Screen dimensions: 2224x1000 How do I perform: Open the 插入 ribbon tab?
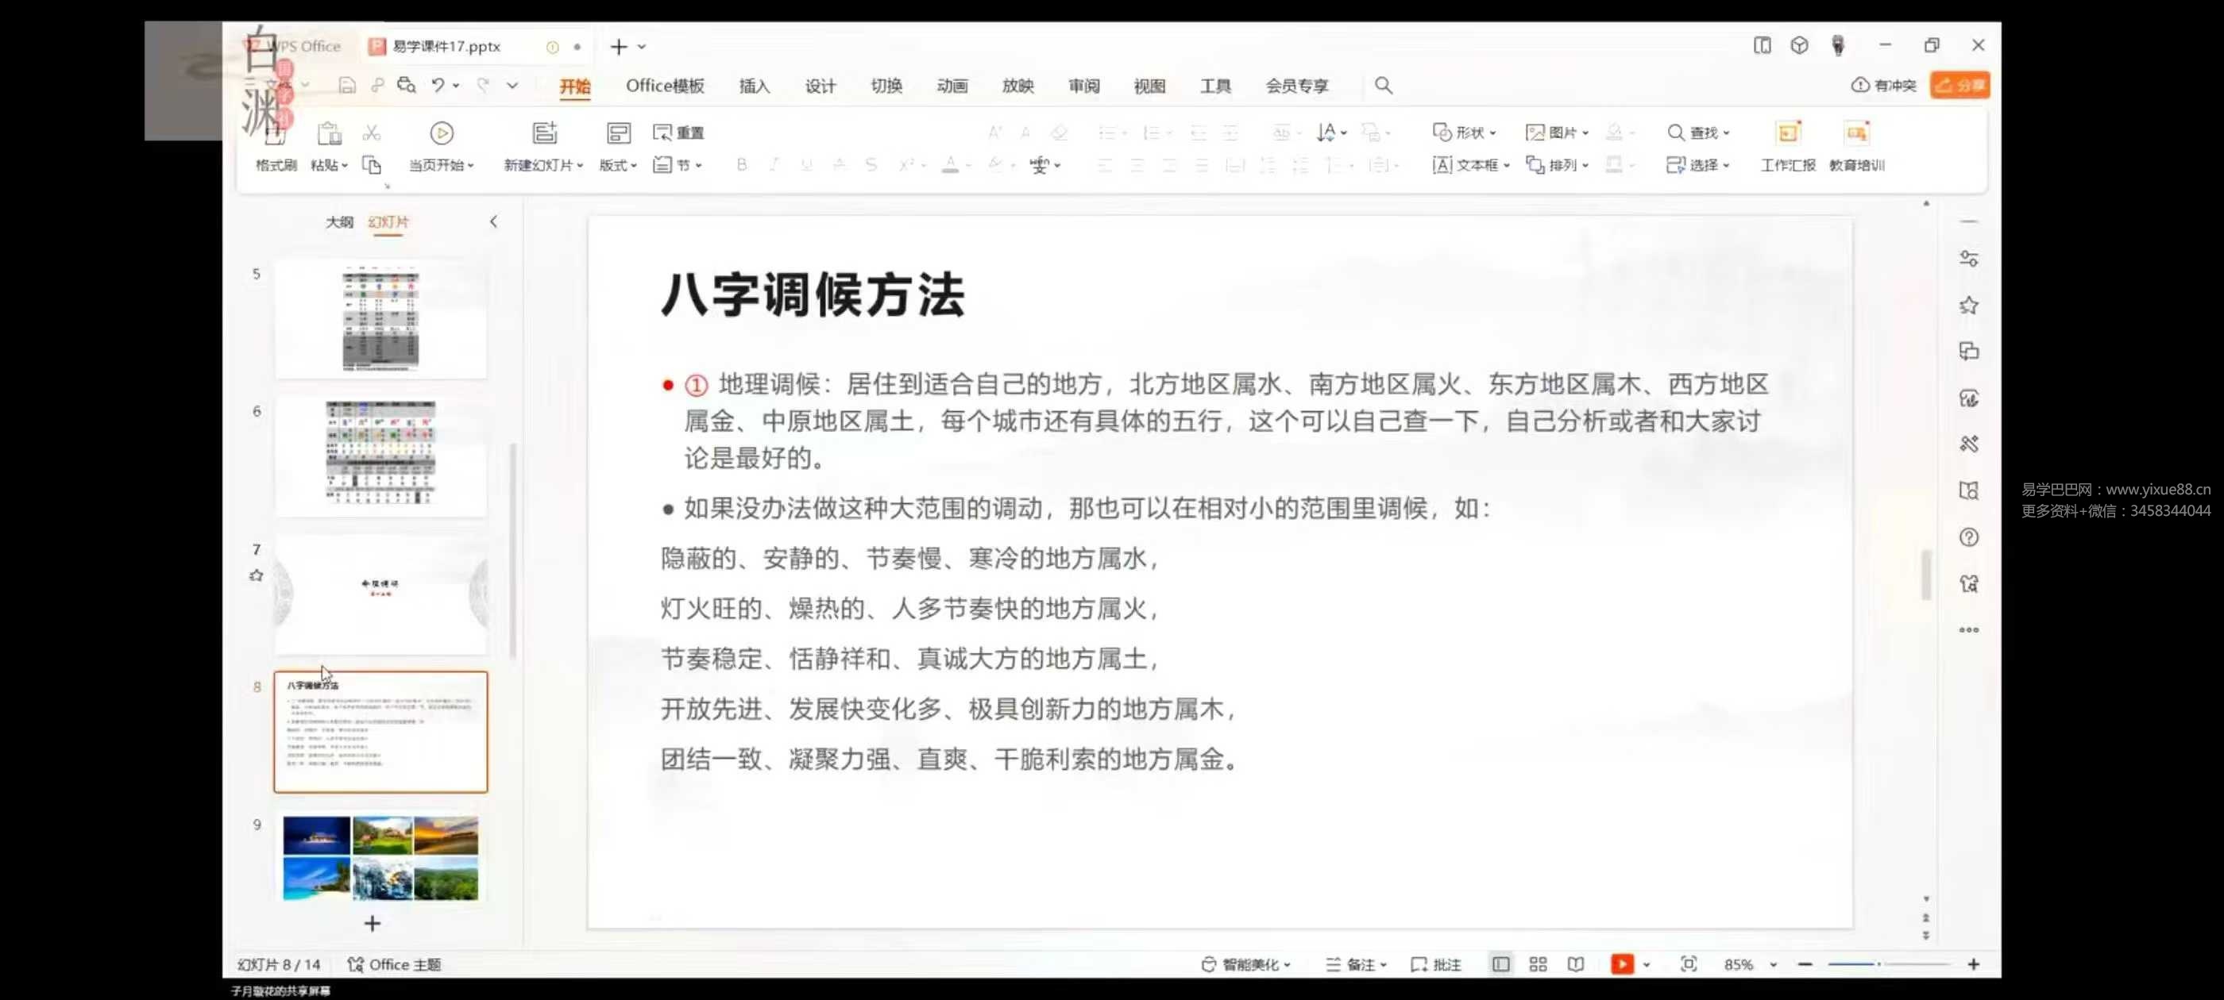[754, 86]
